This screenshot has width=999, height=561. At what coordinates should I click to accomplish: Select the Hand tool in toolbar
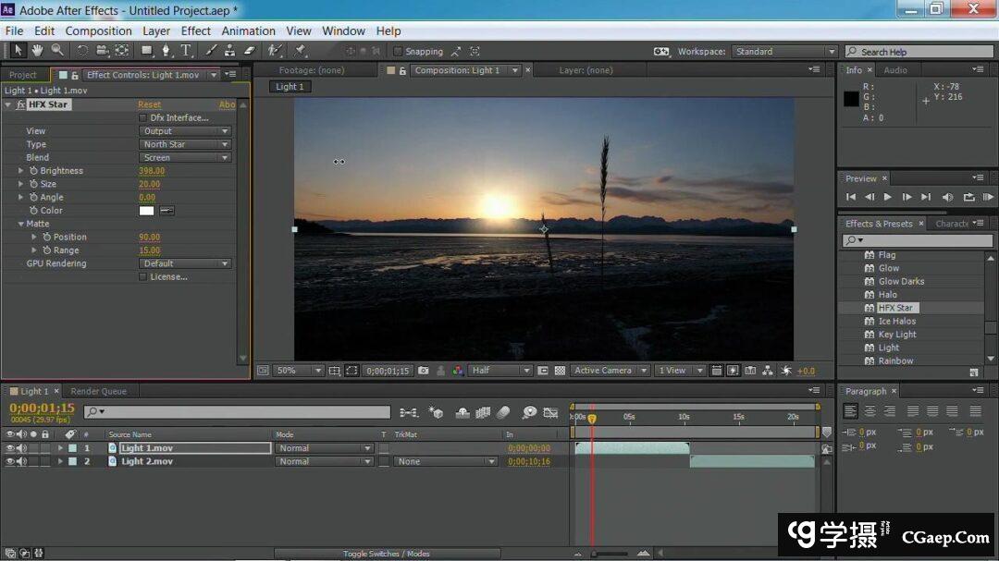[38, 51]
